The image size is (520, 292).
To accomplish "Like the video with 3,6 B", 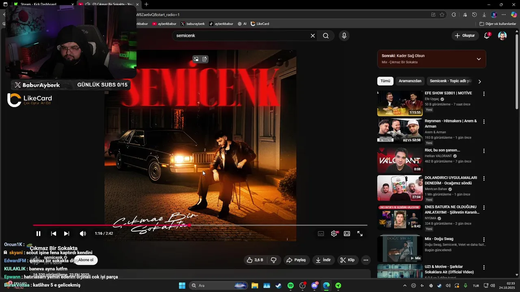I will tap(255, 260).
